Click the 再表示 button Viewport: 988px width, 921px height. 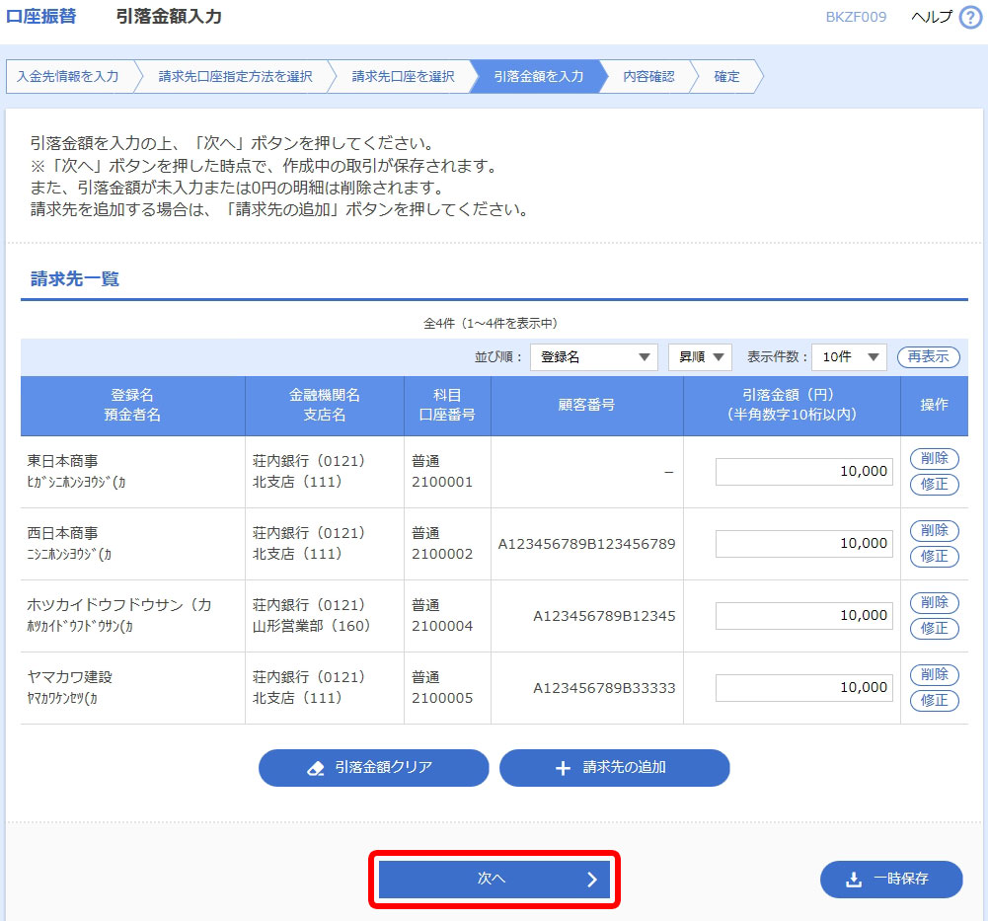click(x=928, y=357)
